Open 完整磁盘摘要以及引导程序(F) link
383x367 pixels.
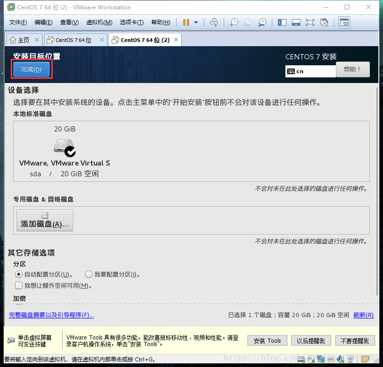pos(51,315)
